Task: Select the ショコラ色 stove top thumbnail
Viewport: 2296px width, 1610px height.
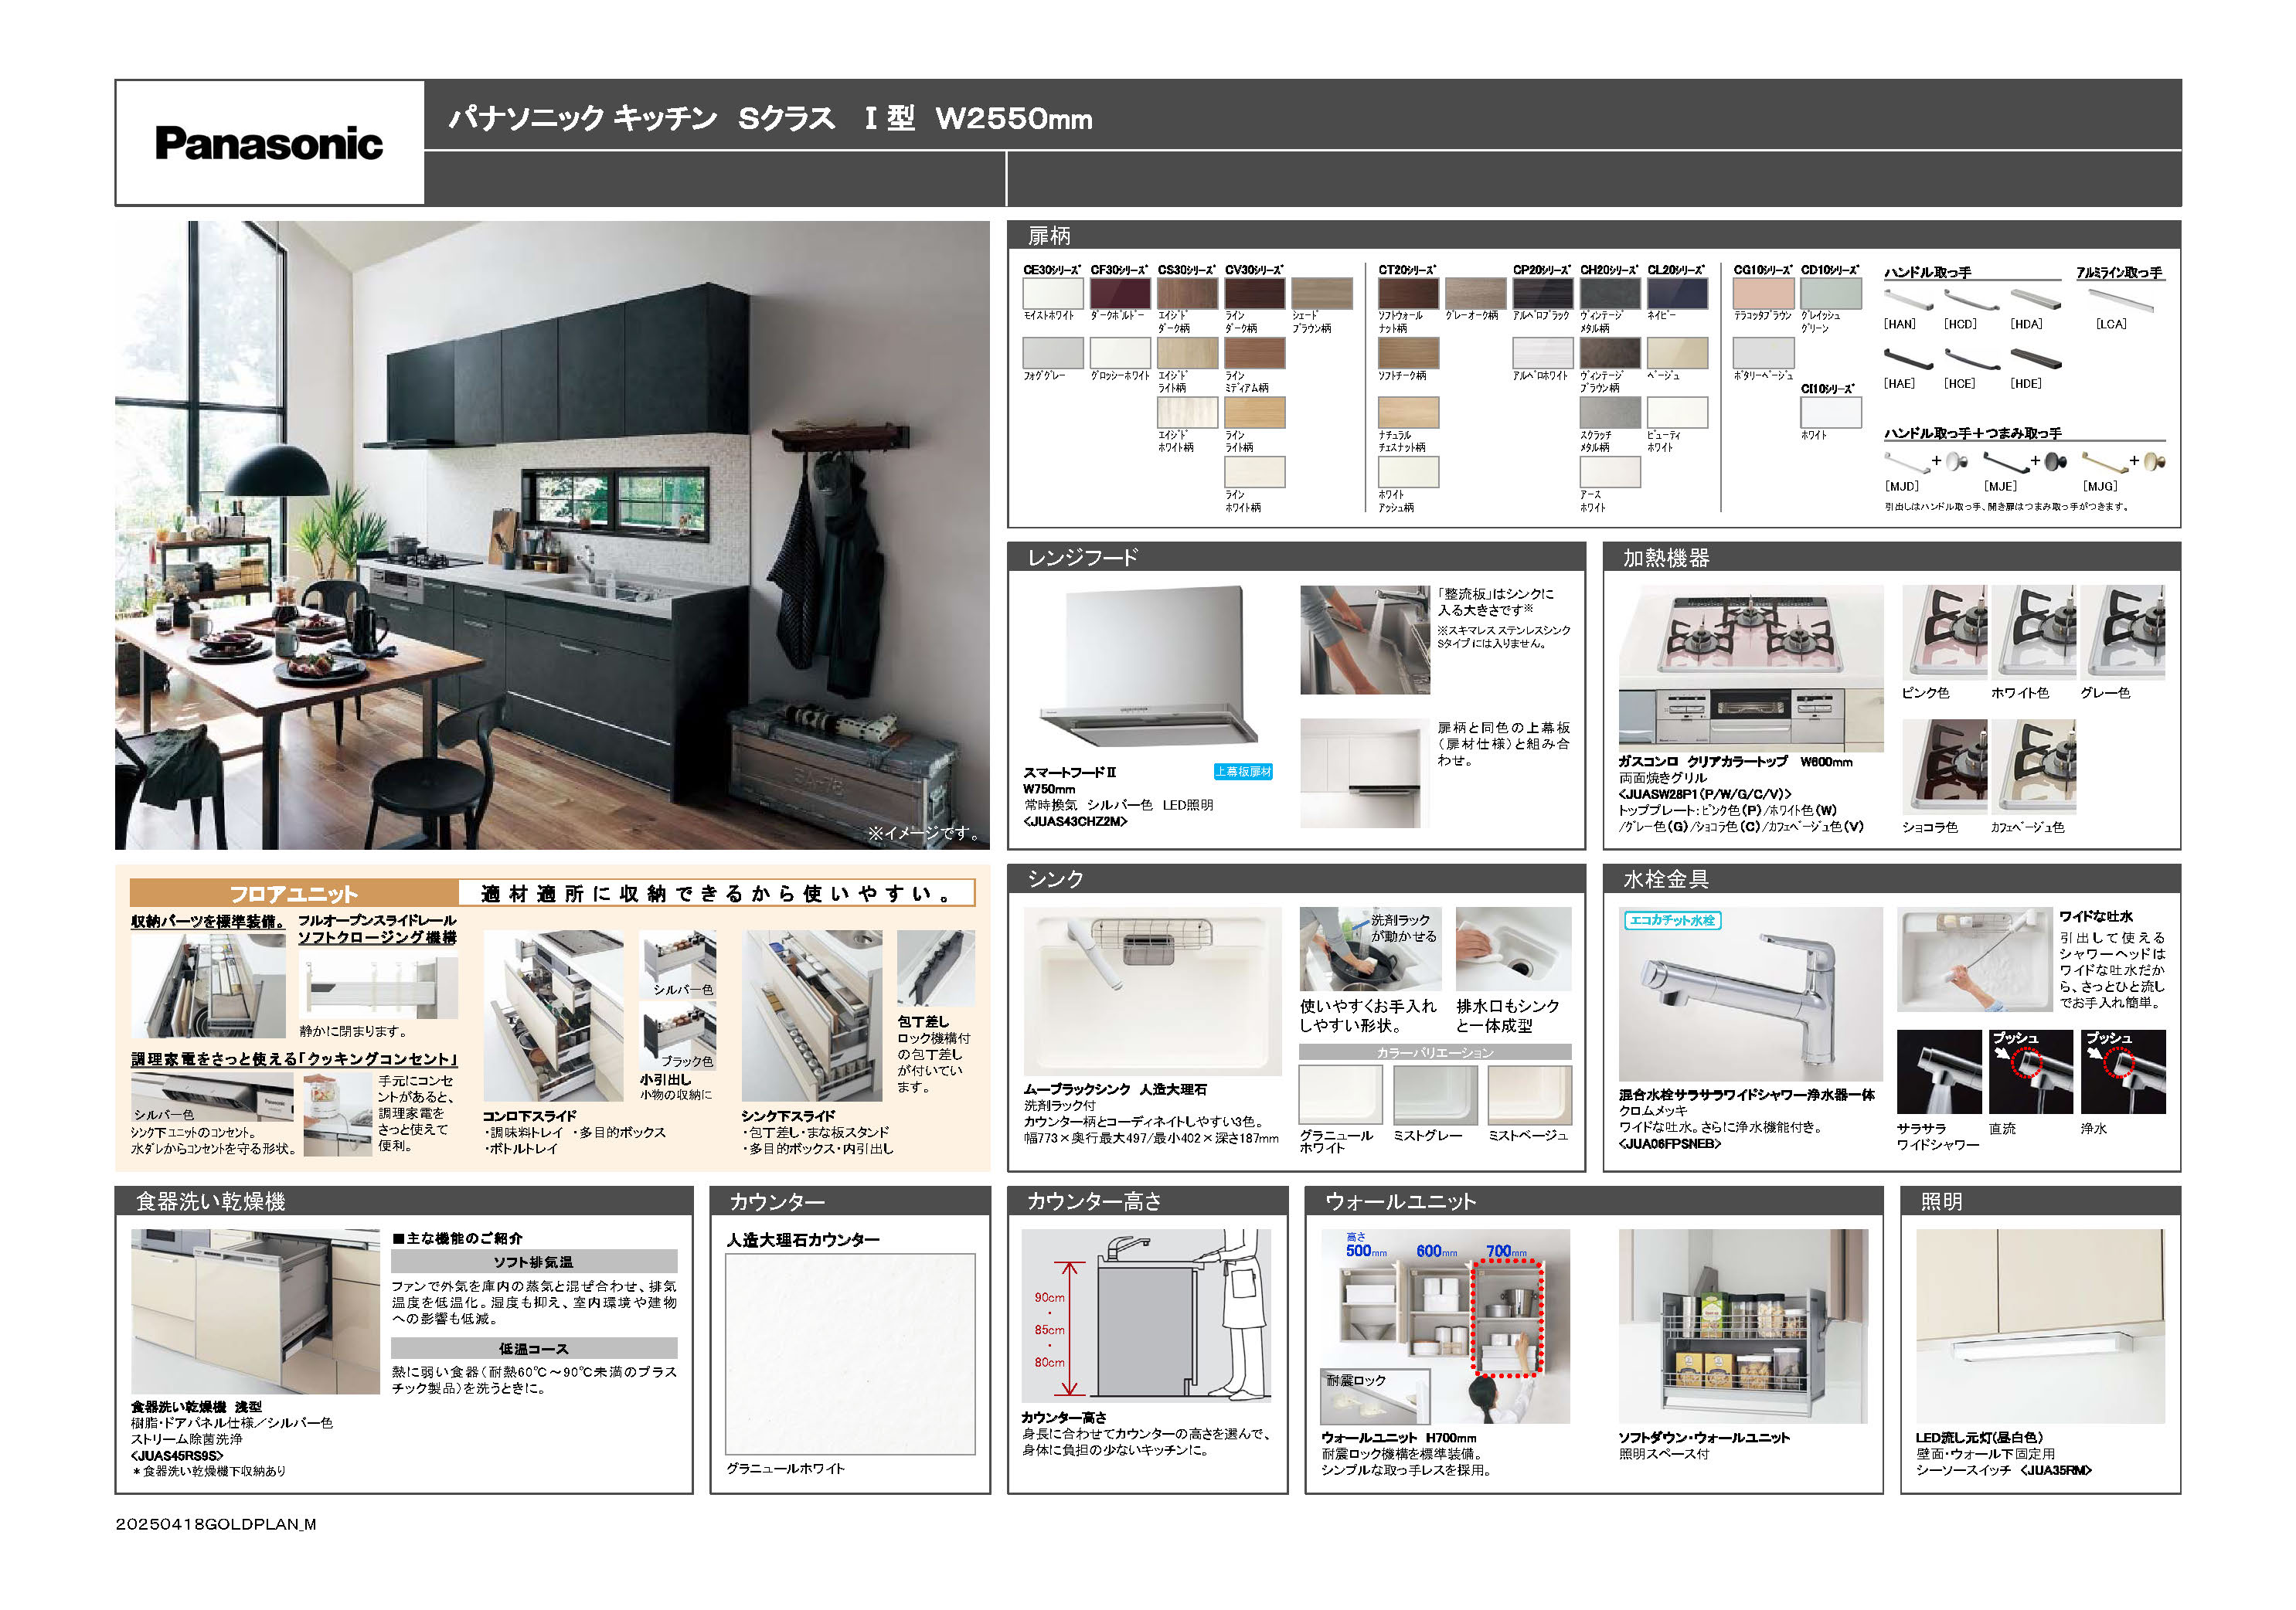Action: [1944, 766]
